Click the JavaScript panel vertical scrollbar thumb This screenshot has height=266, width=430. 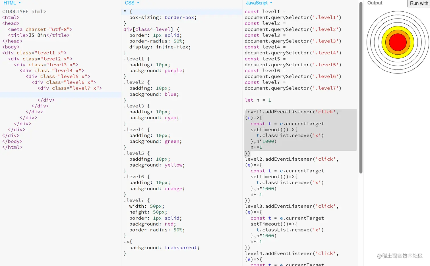click(x=361, y=88)
